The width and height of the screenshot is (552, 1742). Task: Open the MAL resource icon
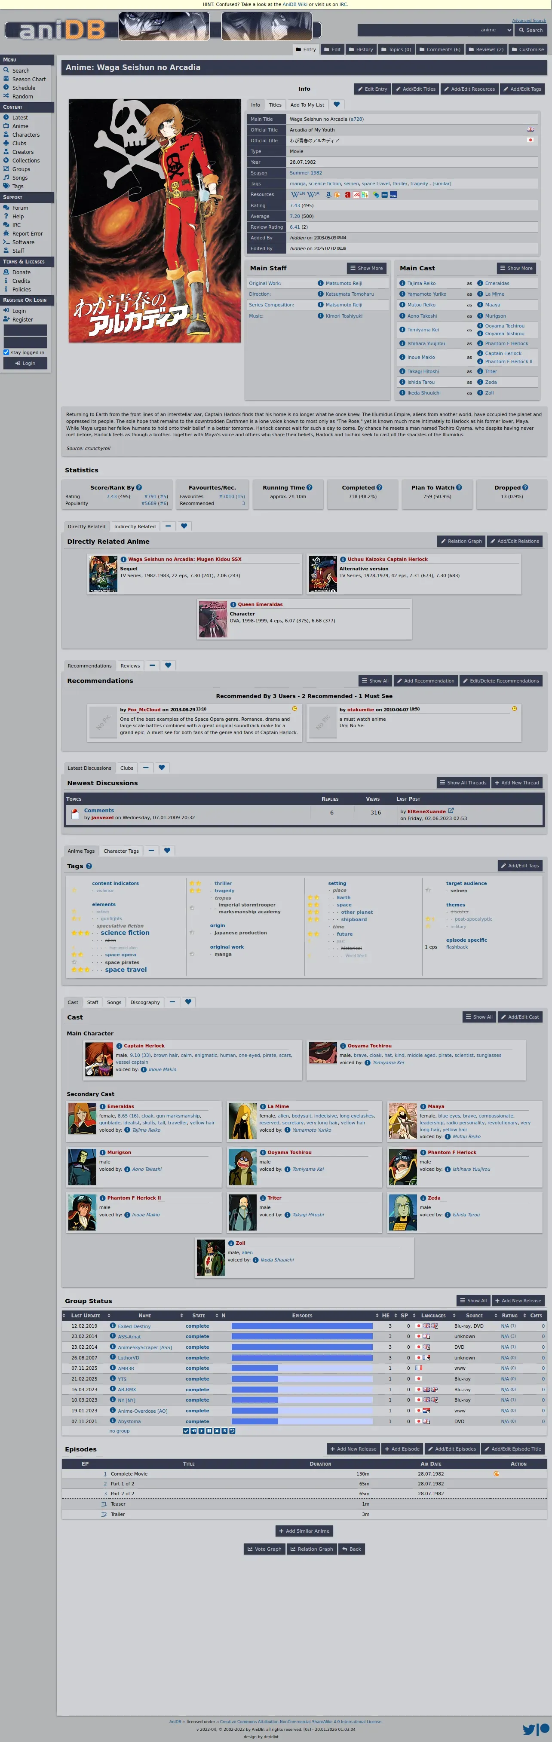(393, 195)
